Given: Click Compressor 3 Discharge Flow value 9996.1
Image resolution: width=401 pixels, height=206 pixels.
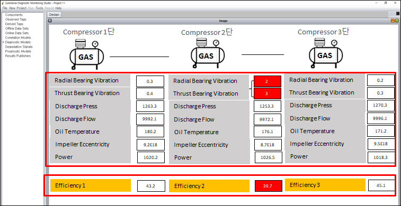Looking at the screenshot, I should [381, 118].
